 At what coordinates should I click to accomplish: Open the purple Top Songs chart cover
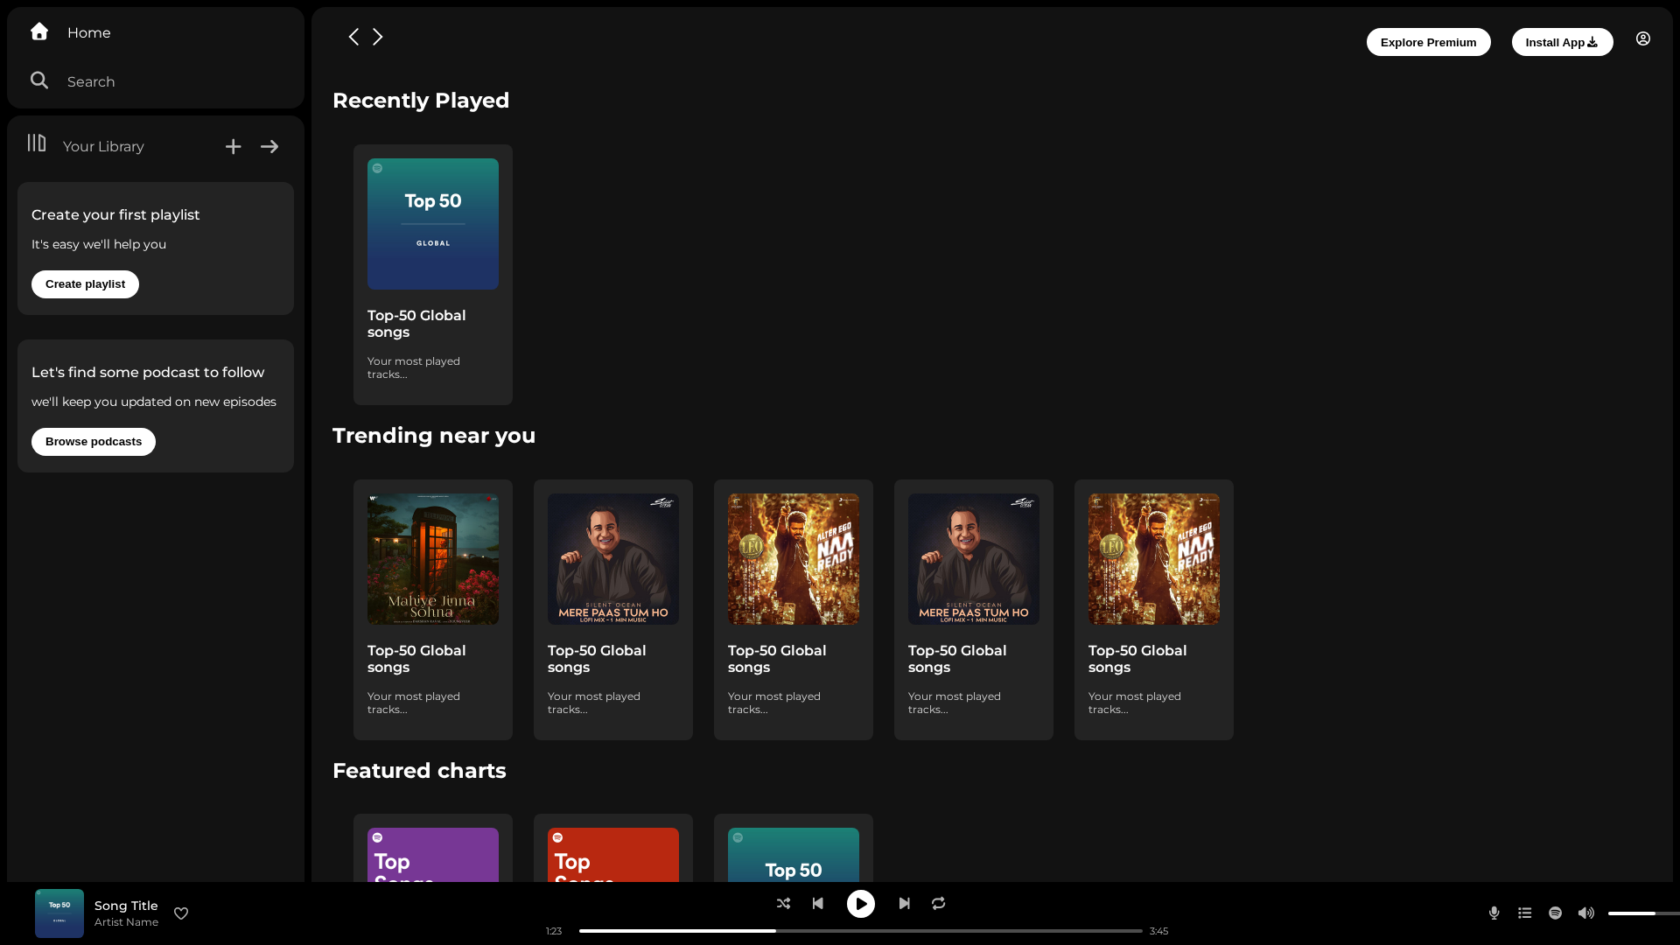pos(433,855)
